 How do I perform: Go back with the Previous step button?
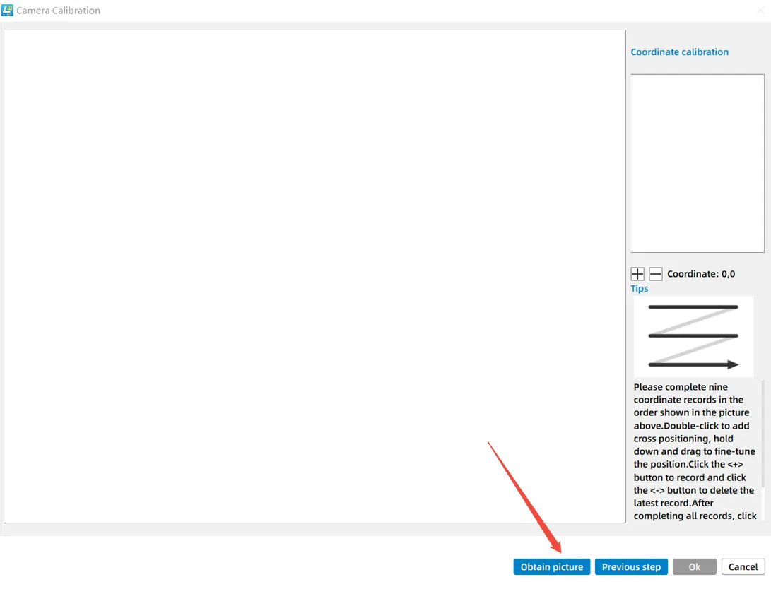click(631, 567)
